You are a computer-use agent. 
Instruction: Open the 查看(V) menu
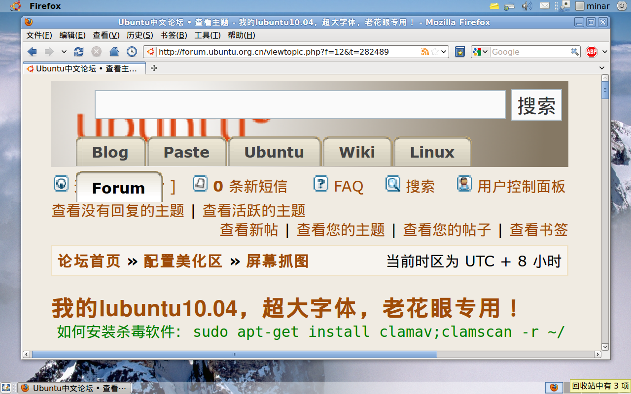tap(106, 35)
